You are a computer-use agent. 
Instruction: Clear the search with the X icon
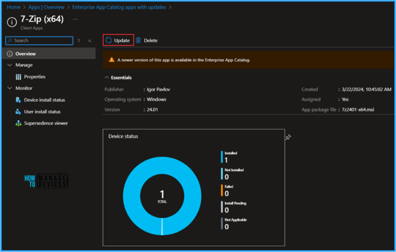[x=79, y=41]
